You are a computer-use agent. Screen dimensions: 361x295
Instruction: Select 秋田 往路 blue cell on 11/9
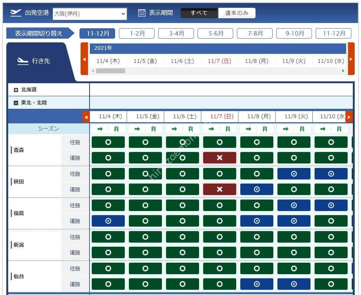294,174
